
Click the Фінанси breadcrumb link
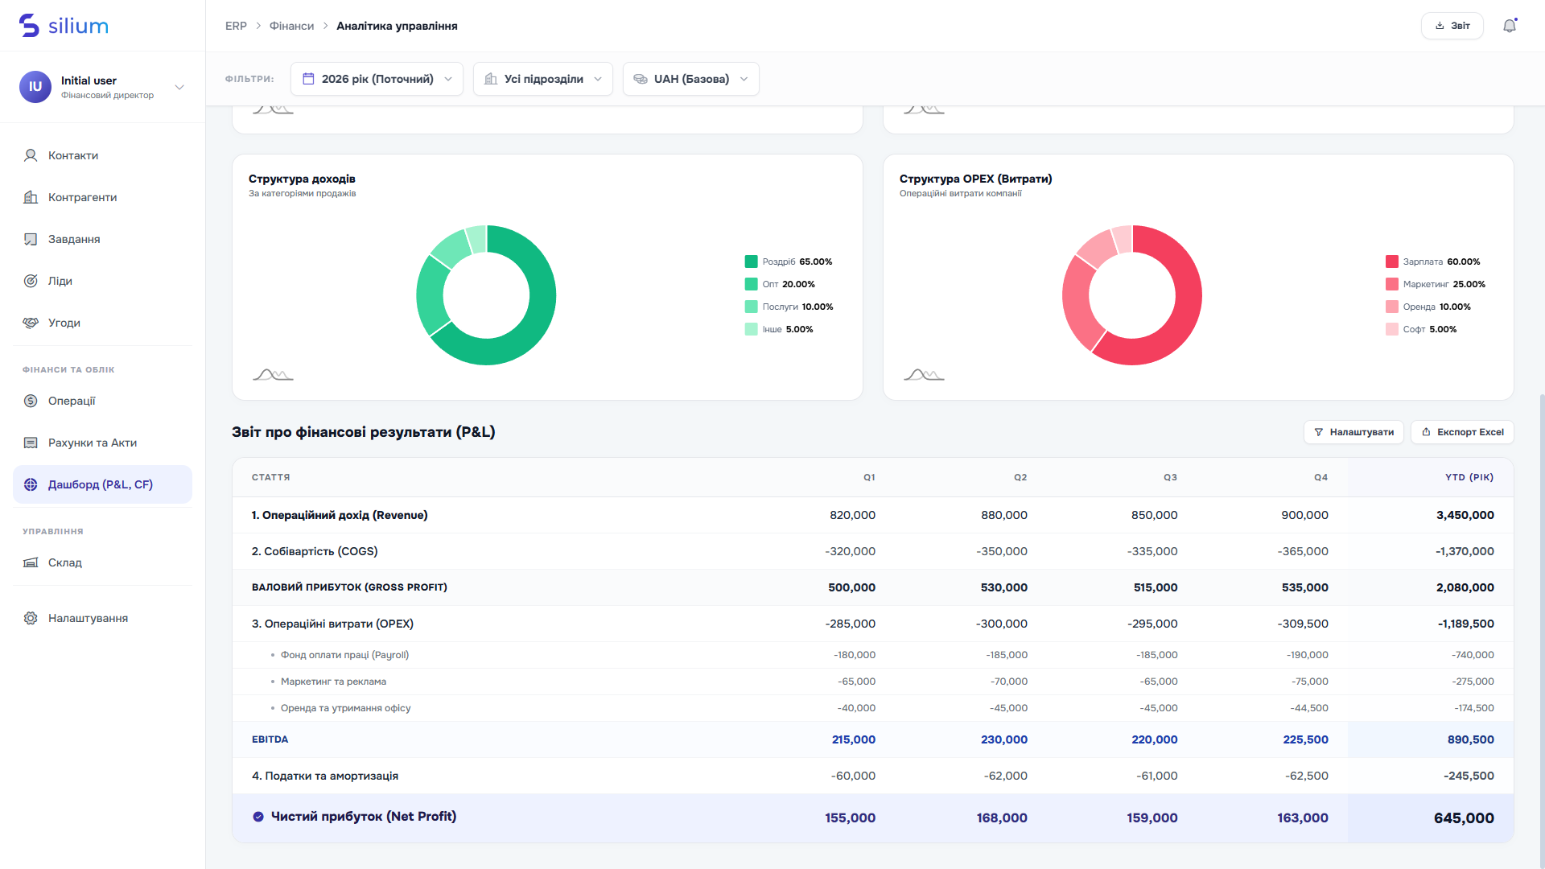tap(291, 26)
